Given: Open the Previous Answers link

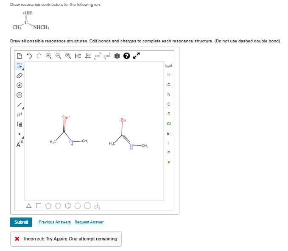Looking at the screenshot, I should pyautogui.click(x=55, y=222).
